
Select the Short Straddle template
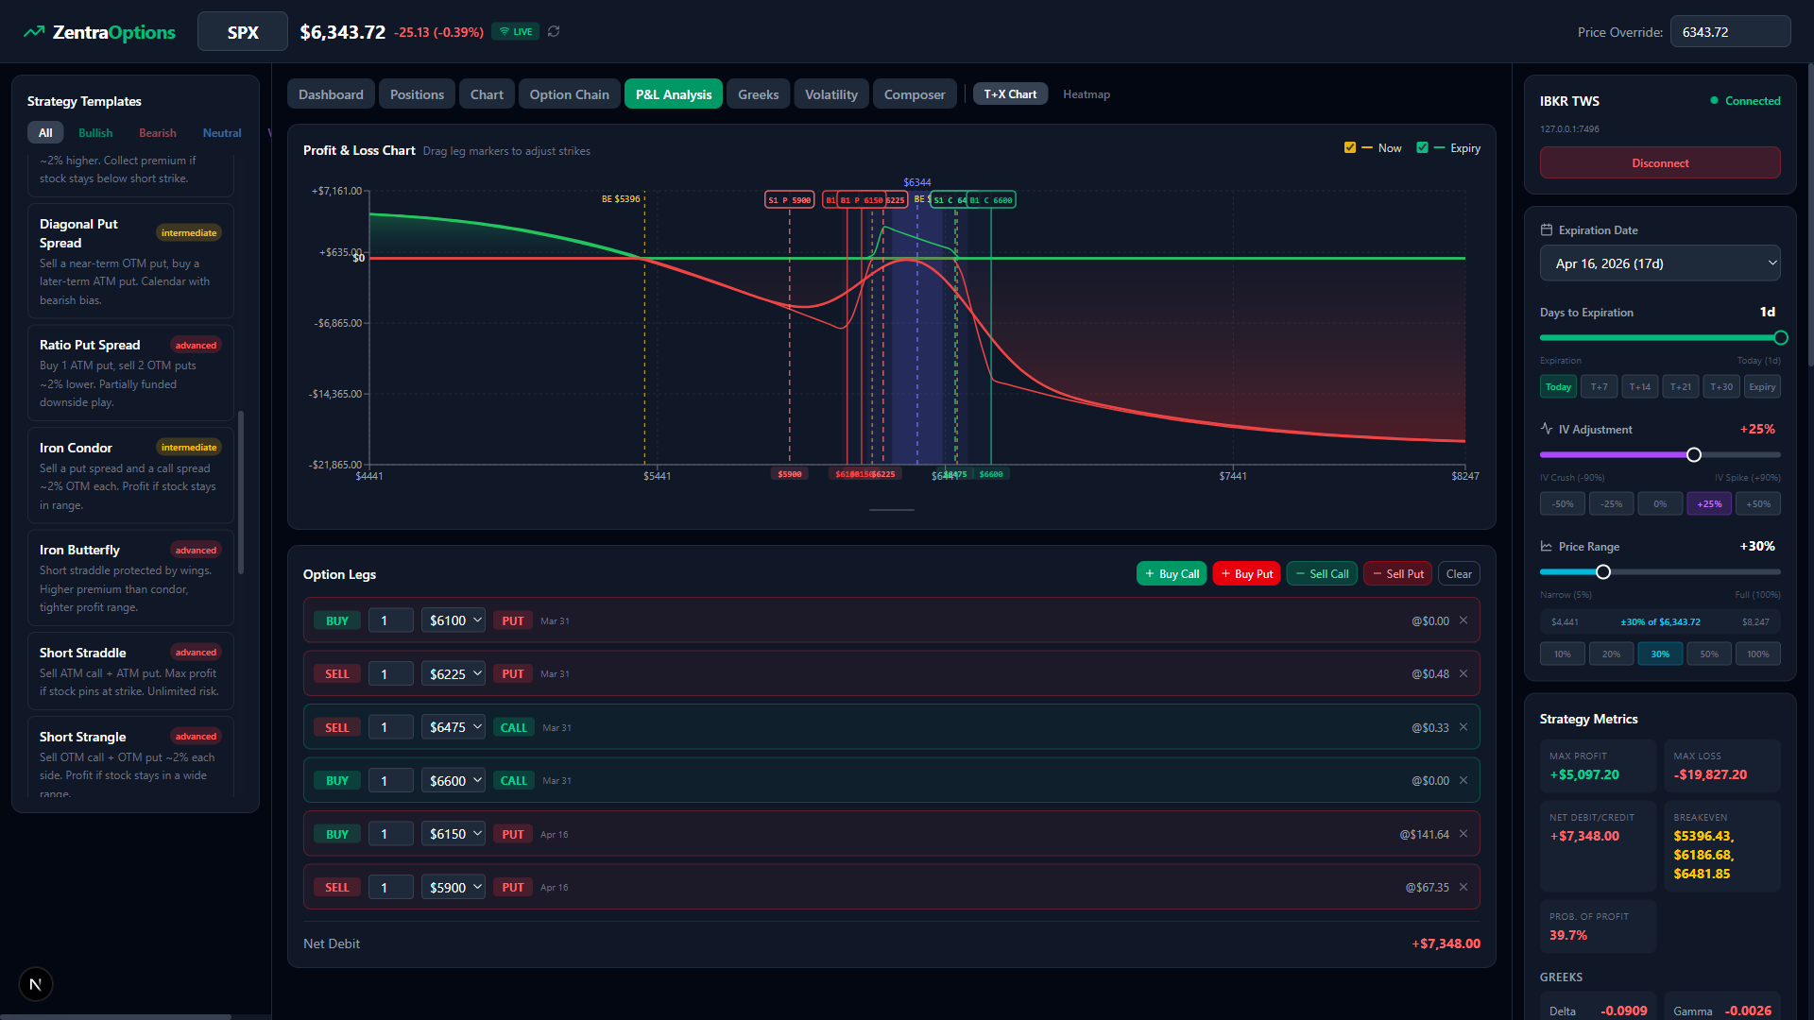pos(130,671)
